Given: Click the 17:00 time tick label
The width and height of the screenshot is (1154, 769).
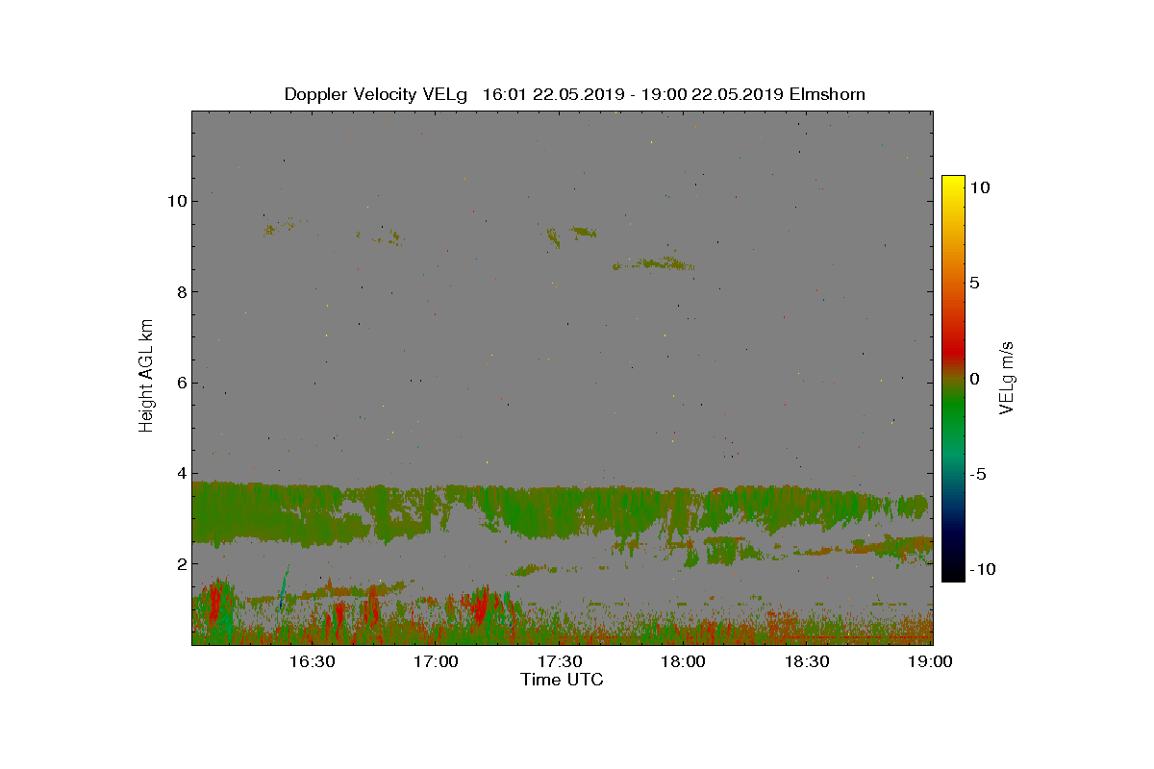Looking at the screenshot, I should pyautogui.click(x=436, y=662).
